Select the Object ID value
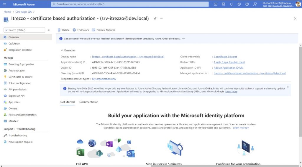 114,68
